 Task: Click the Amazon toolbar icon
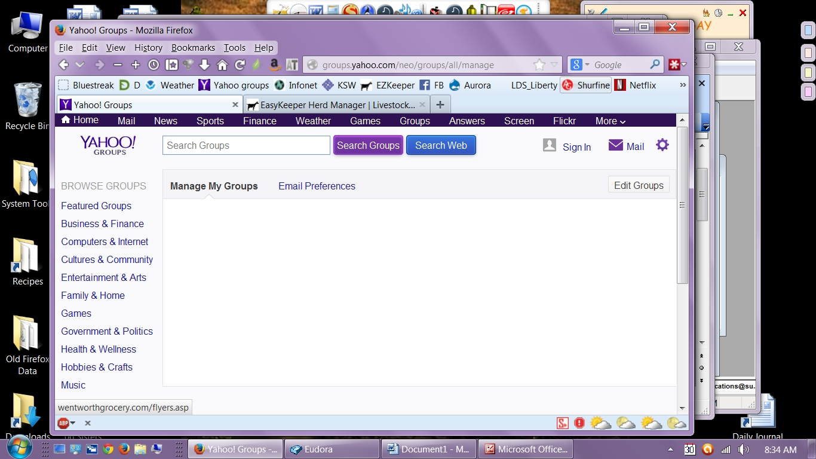point(274,65)
